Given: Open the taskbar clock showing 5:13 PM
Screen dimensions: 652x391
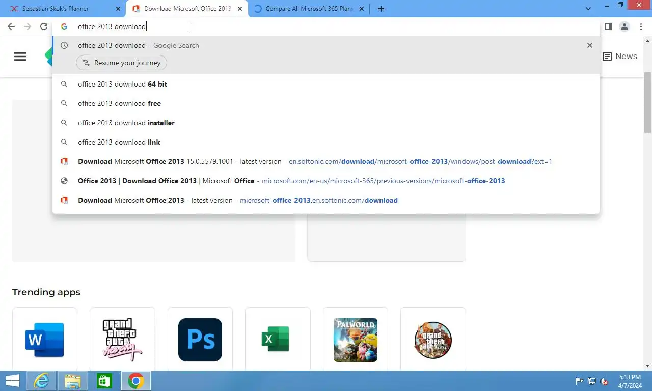Looking at the screenshot, I should [630, 381].
